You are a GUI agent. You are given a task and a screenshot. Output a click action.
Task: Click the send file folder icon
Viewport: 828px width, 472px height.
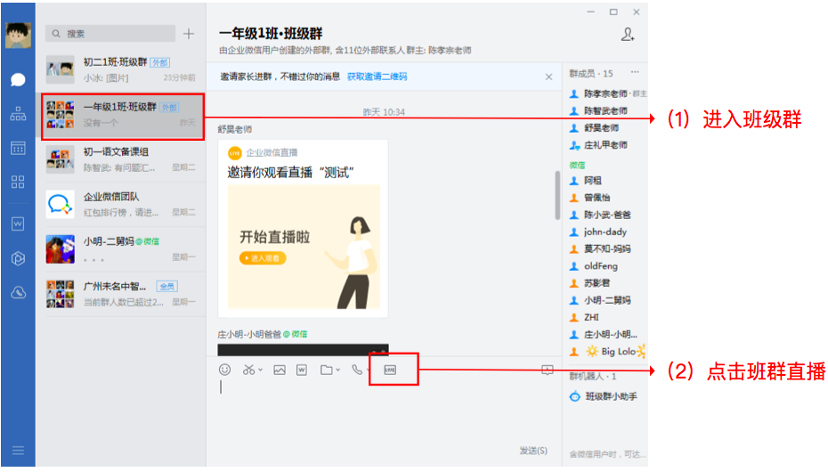click(x=327, y=370)
